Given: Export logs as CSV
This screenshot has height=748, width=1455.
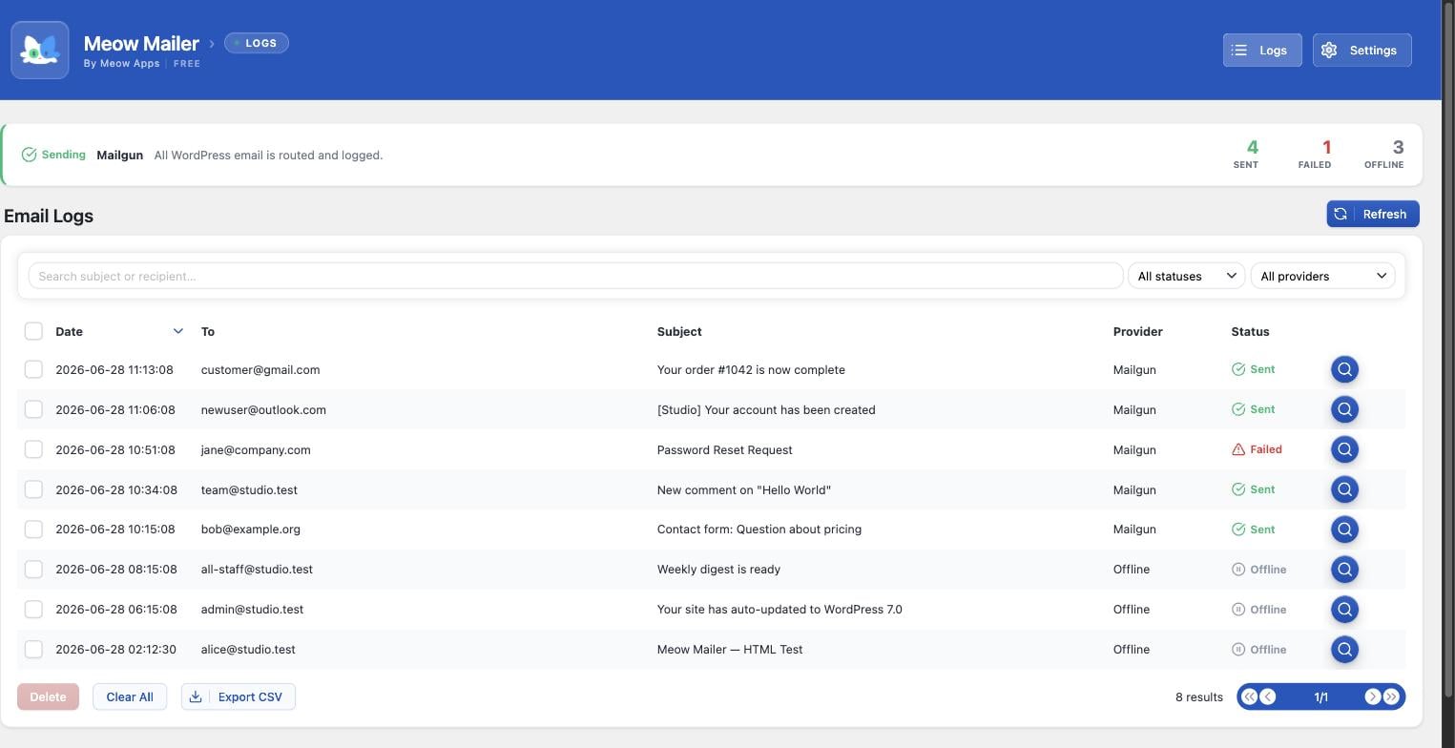Looking at the screenshot, I should 239,696.
